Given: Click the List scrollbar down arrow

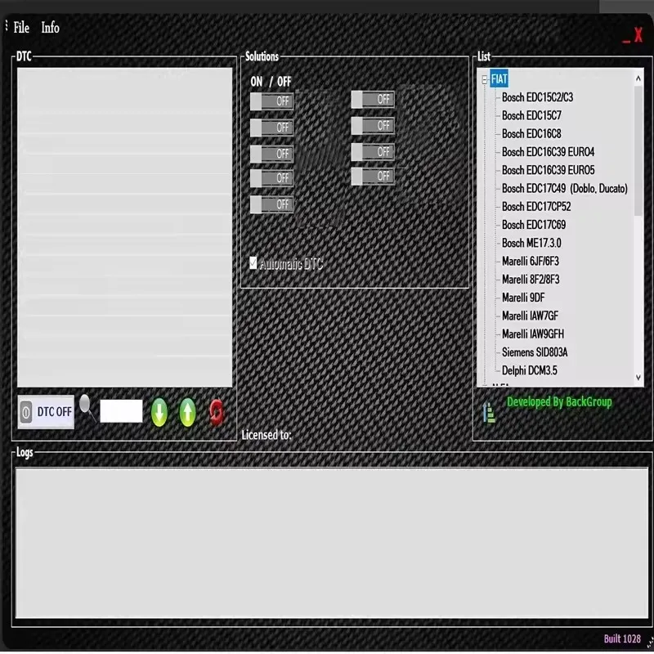Looking at the screenshot, I should click(638, 378).
